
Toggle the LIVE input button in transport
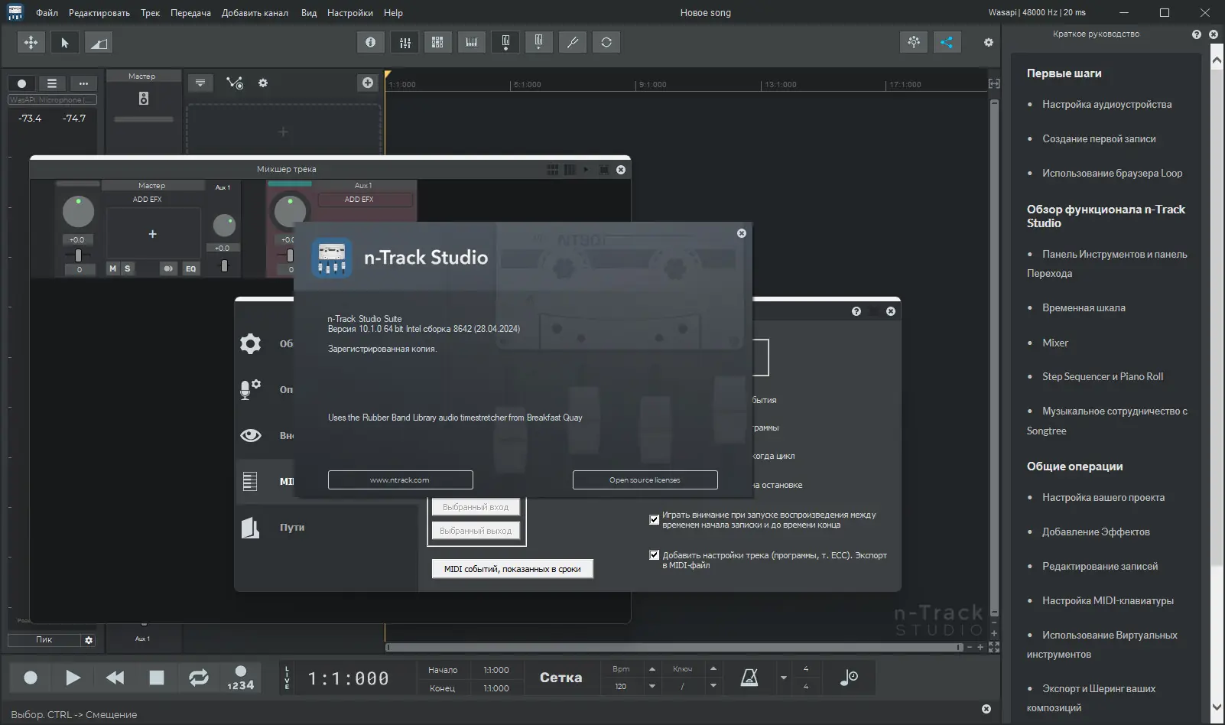pyautogui.click(x=288, y=678)
